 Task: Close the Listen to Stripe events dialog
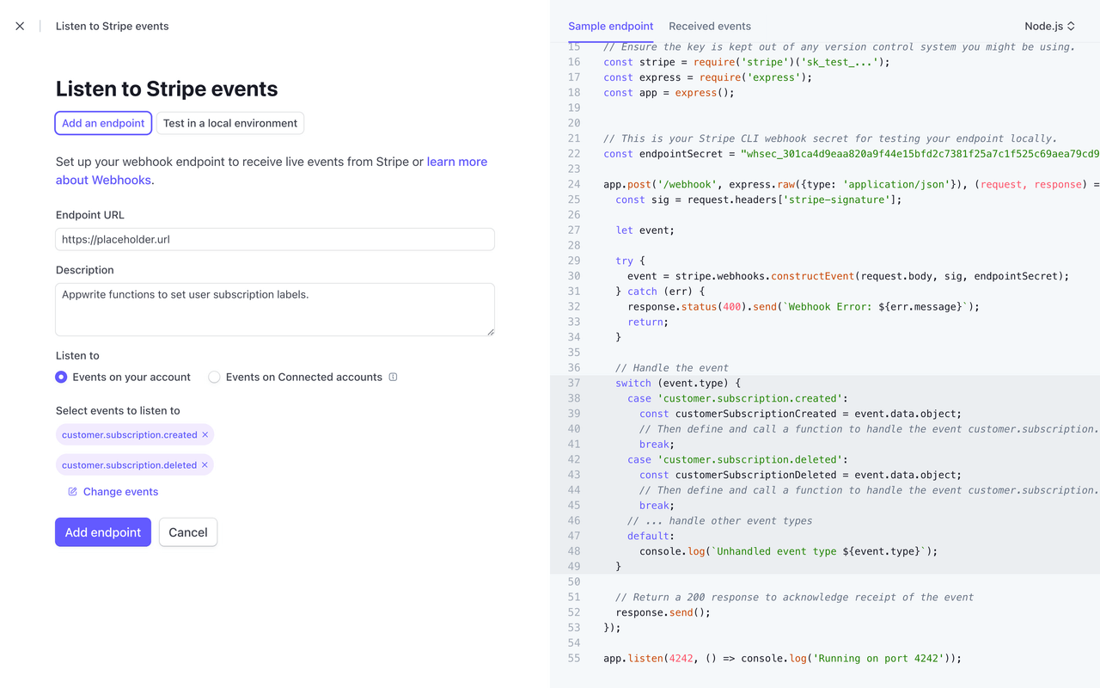[x=20, y=26]
